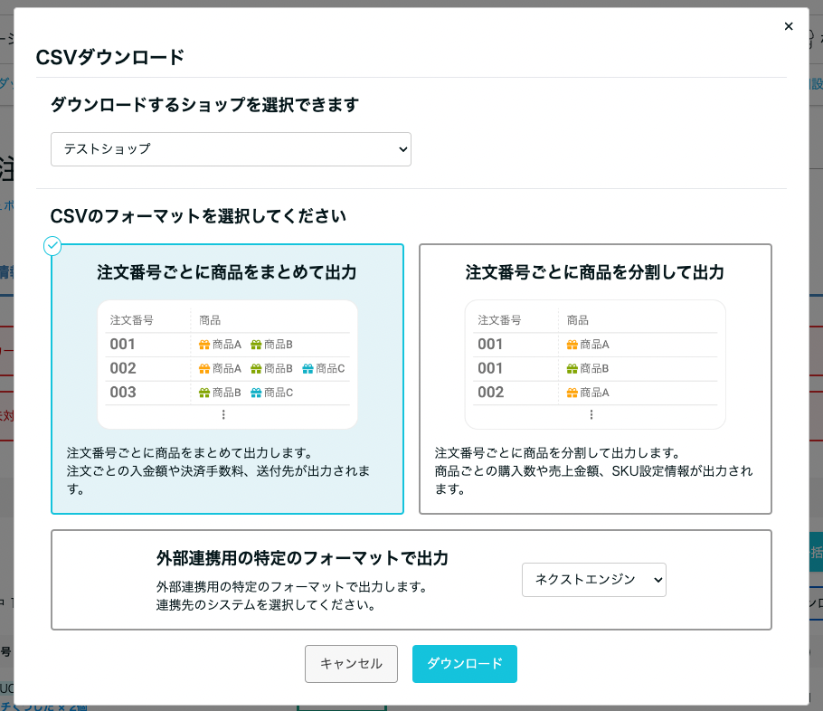Viewport: 823px width, 711px height.
Task: Click the キャンセル button
Action: (351, 664)
